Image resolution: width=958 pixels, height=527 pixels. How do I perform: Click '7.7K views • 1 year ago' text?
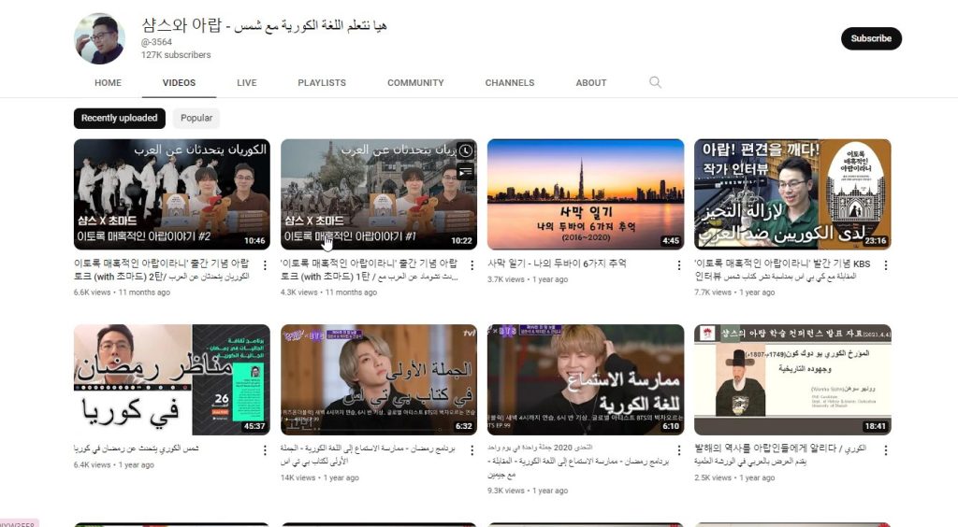click(x=734, y=292)
